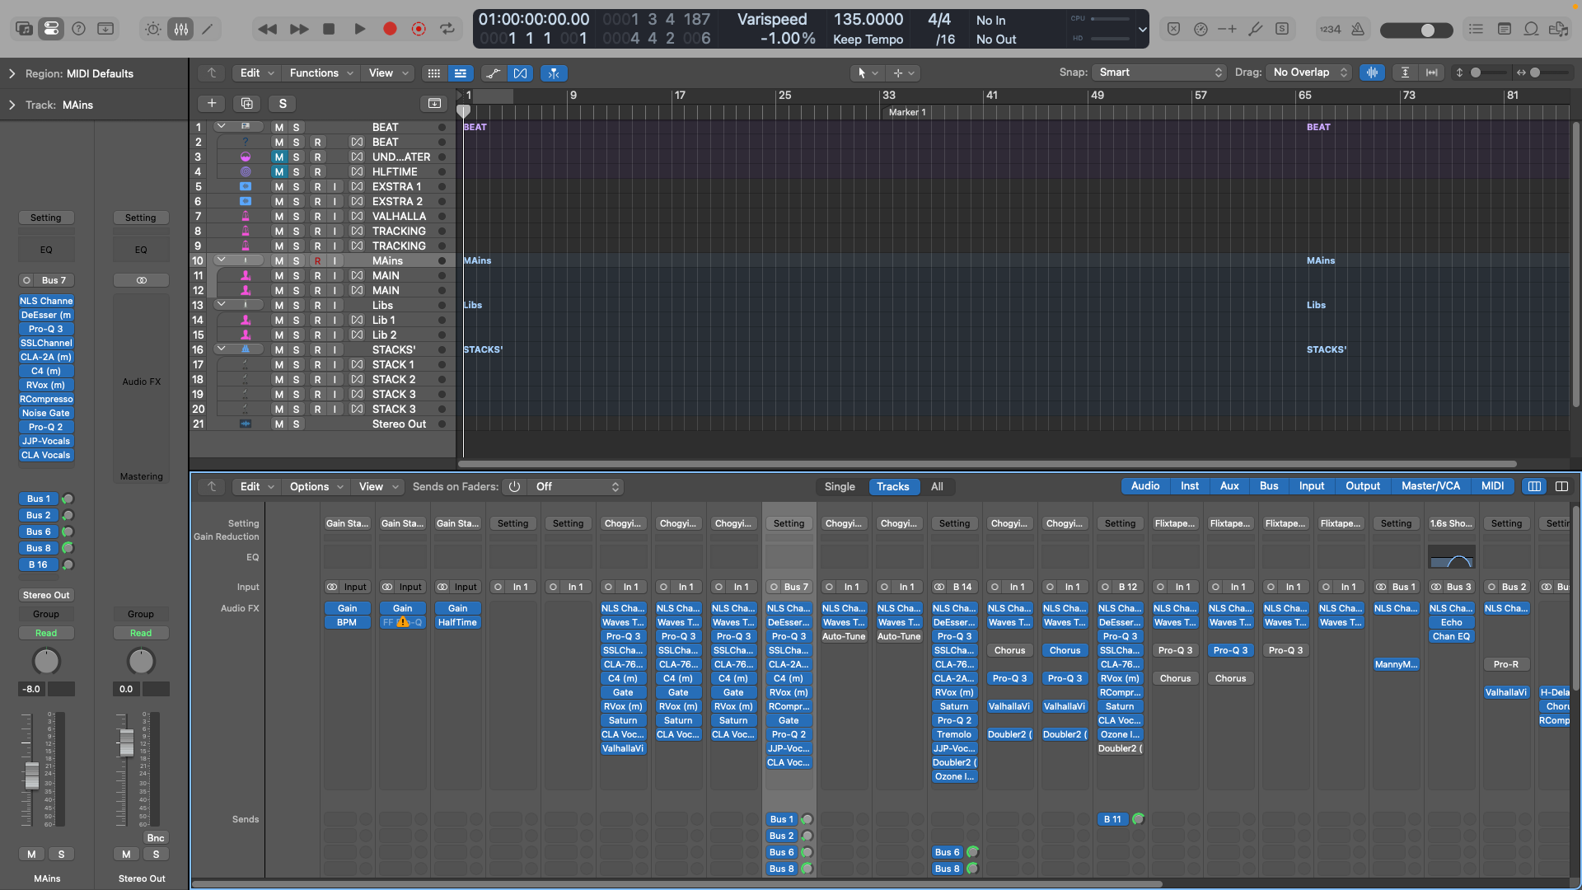Open the display mode dropdown arrow in LCD

point(1142,30)
